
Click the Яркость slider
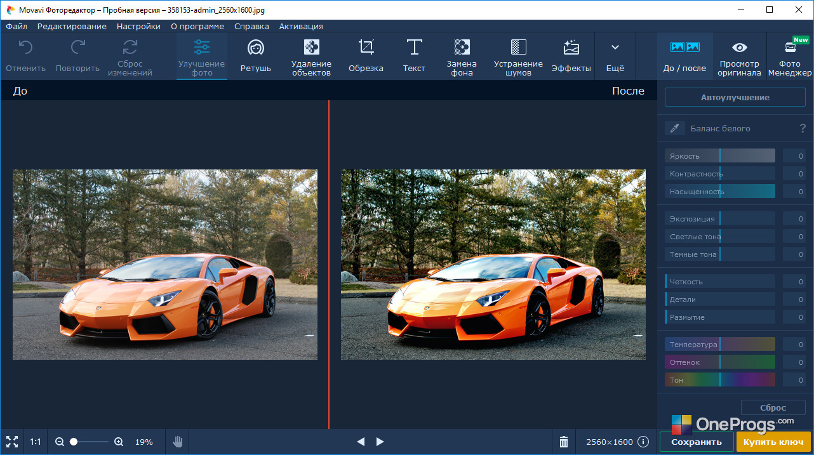pos(720,155)
